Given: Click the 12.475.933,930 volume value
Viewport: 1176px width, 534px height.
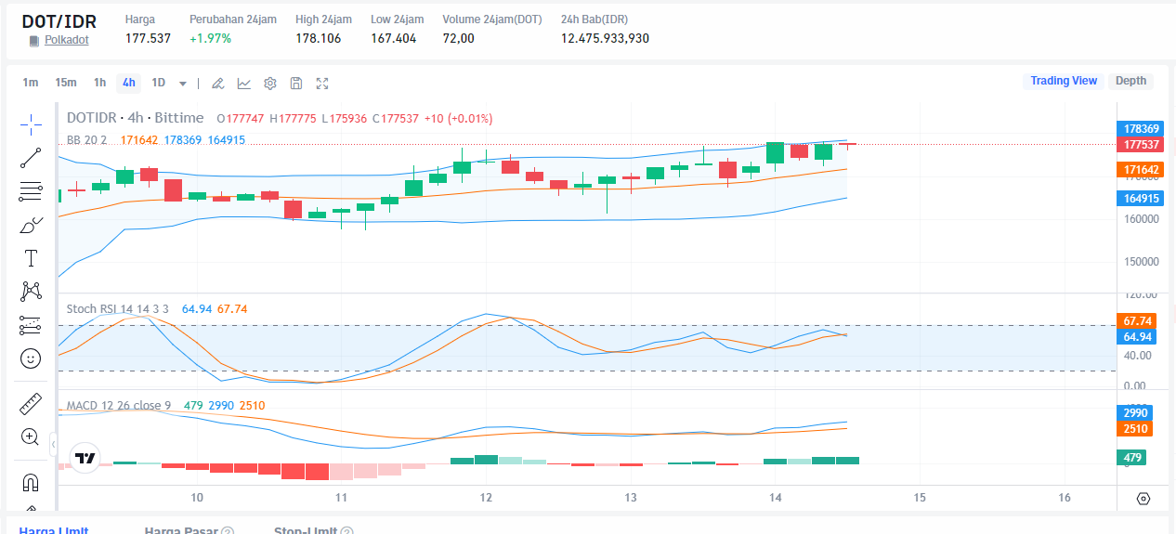Looking at the screenshot, I should [x=606, y=38].
